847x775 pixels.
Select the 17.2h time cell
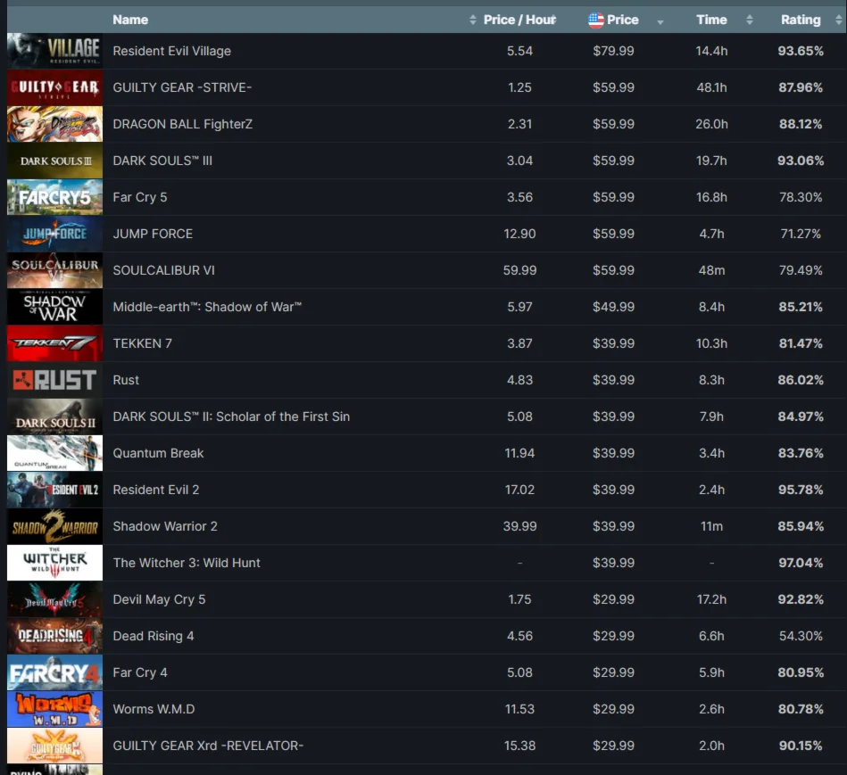point(710,599)
